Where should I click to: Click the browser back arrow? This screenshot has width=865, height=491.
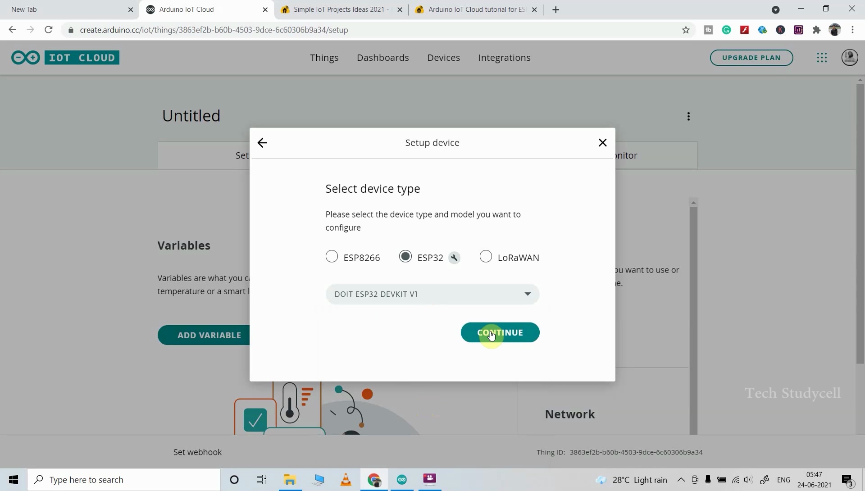click(x=12, y=30)
